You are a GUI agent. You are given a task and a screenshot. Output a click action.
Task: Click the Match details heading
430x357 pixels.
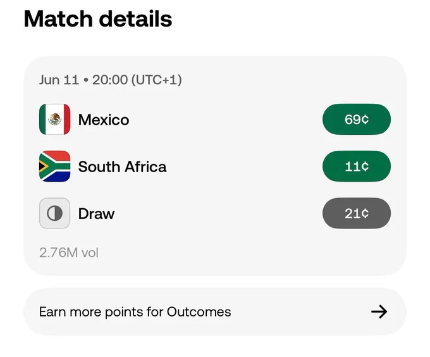(x=98, y=18)
